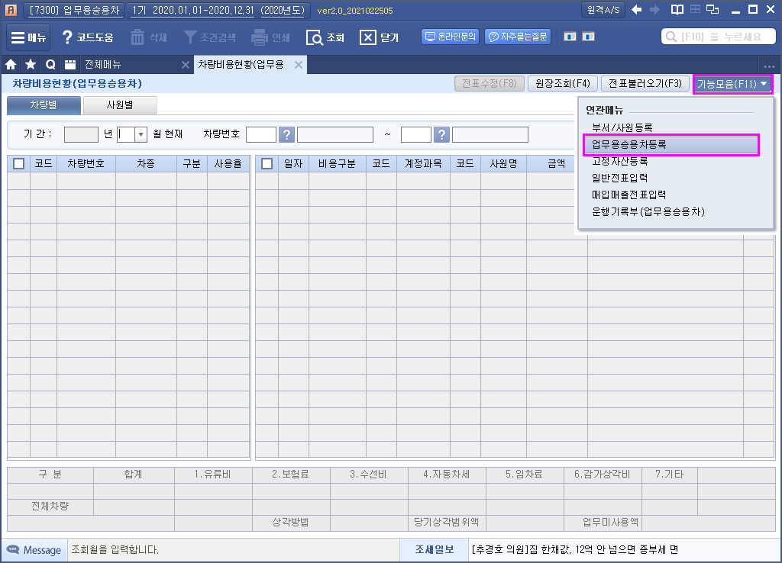The height and width of the screenshot is (563, 782).
Task: Tick the select-all checkbox in expense list header
Action: pyautogui.click(x=267, y=163)
